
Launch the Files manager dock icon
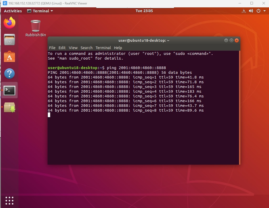pos(9,40)
